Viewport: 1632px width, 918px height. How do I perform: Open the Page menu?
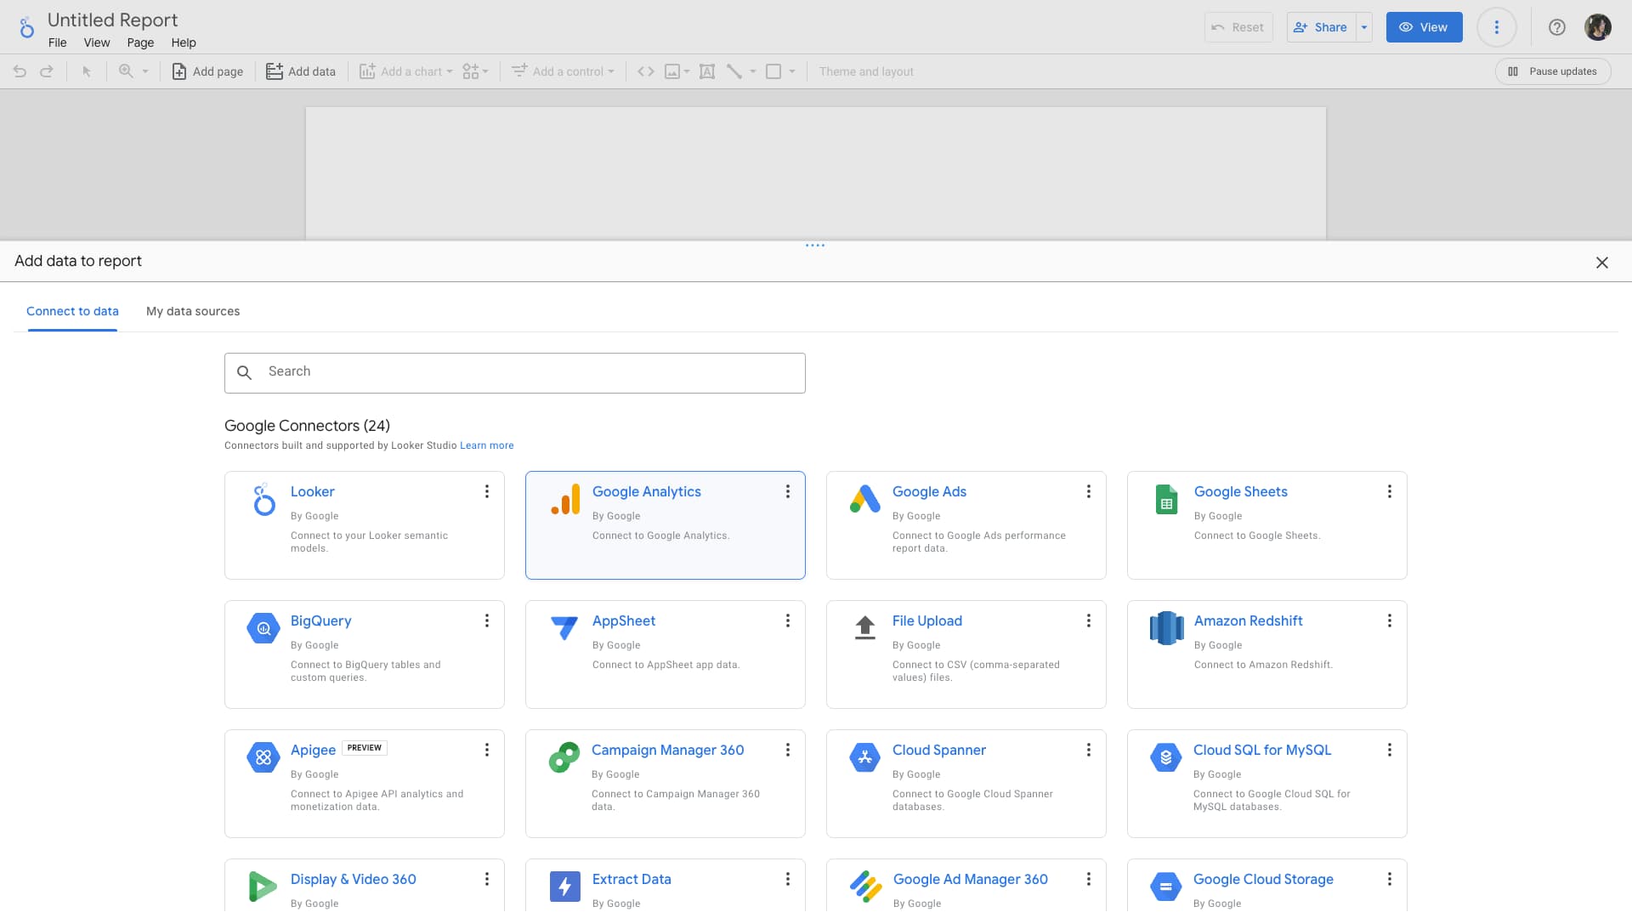pyautogui.click(x=140, y=42)
